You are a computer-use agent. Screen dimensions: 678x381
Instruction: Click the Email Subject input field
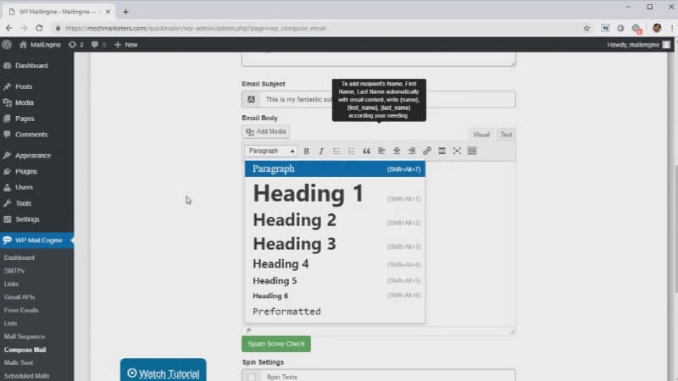[x=379, y=99]
